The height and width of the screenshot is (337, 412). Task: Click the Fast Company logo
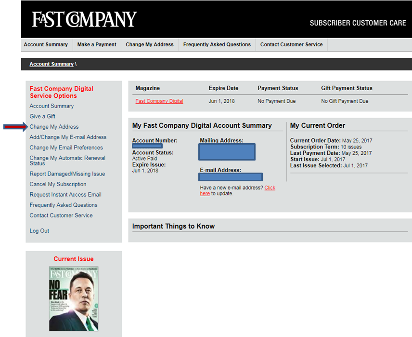point(84,19)
